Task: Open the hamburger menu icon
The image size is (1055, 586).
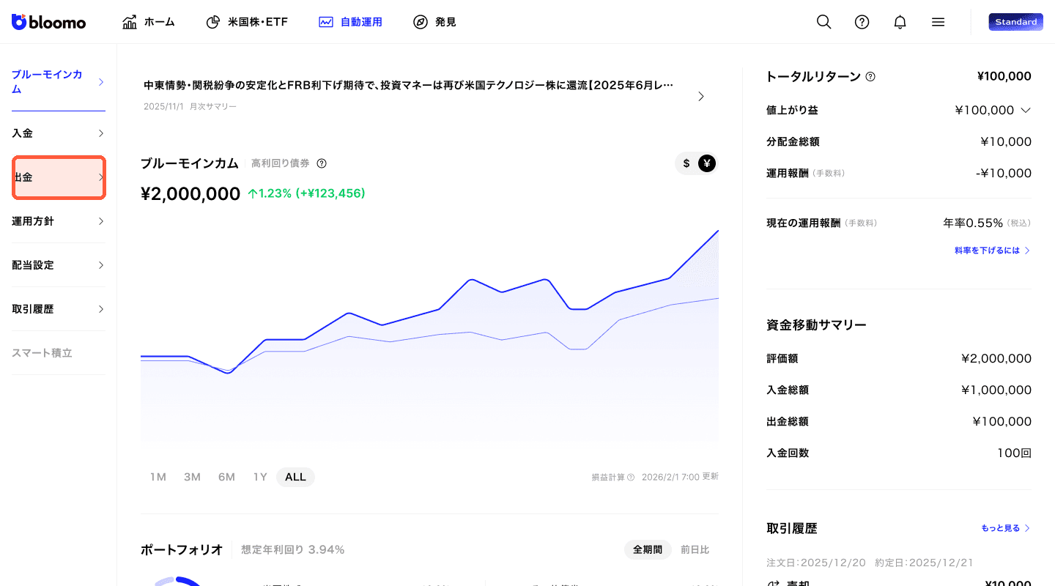Action: pyautogui.click(x=938, y=22)
